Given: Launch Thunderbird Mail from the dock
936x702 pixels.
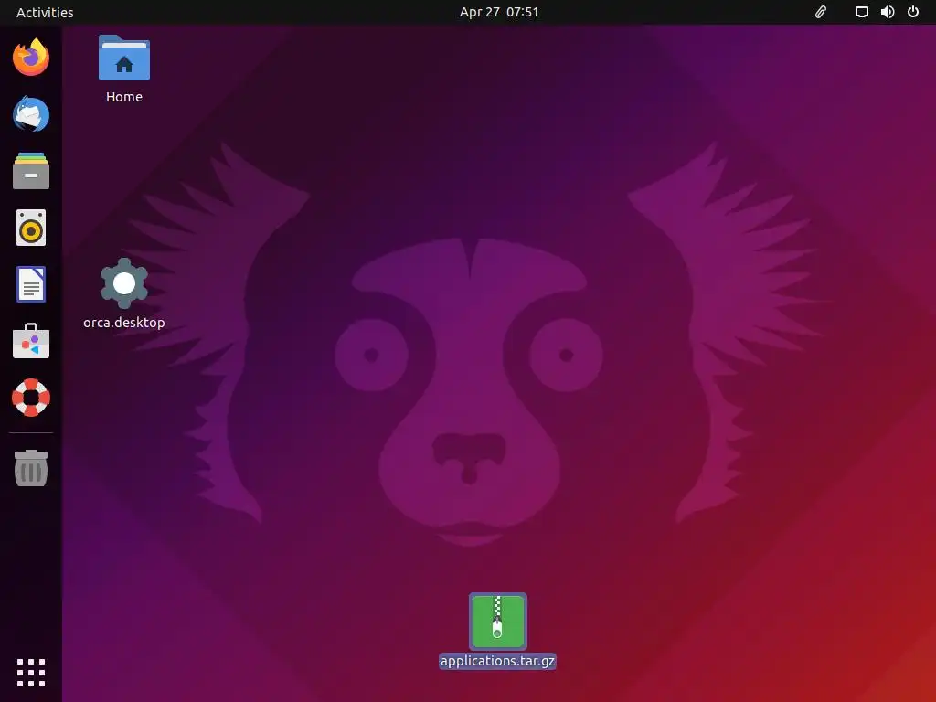Looking at the screenshot, I should point(31,114).
